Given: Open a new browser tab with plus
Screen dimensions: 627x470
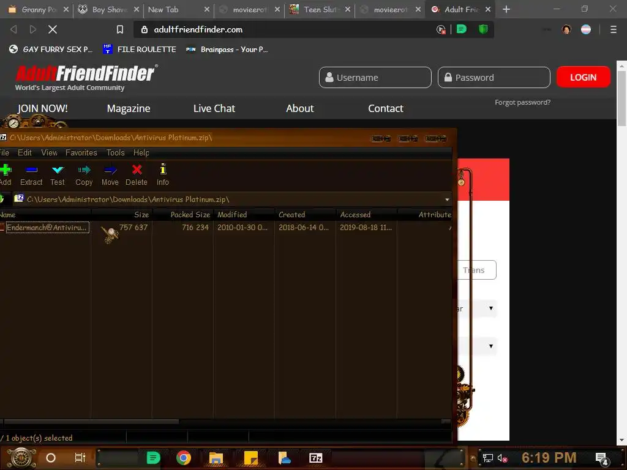Looking at the screenshot, I should (506, 9).
